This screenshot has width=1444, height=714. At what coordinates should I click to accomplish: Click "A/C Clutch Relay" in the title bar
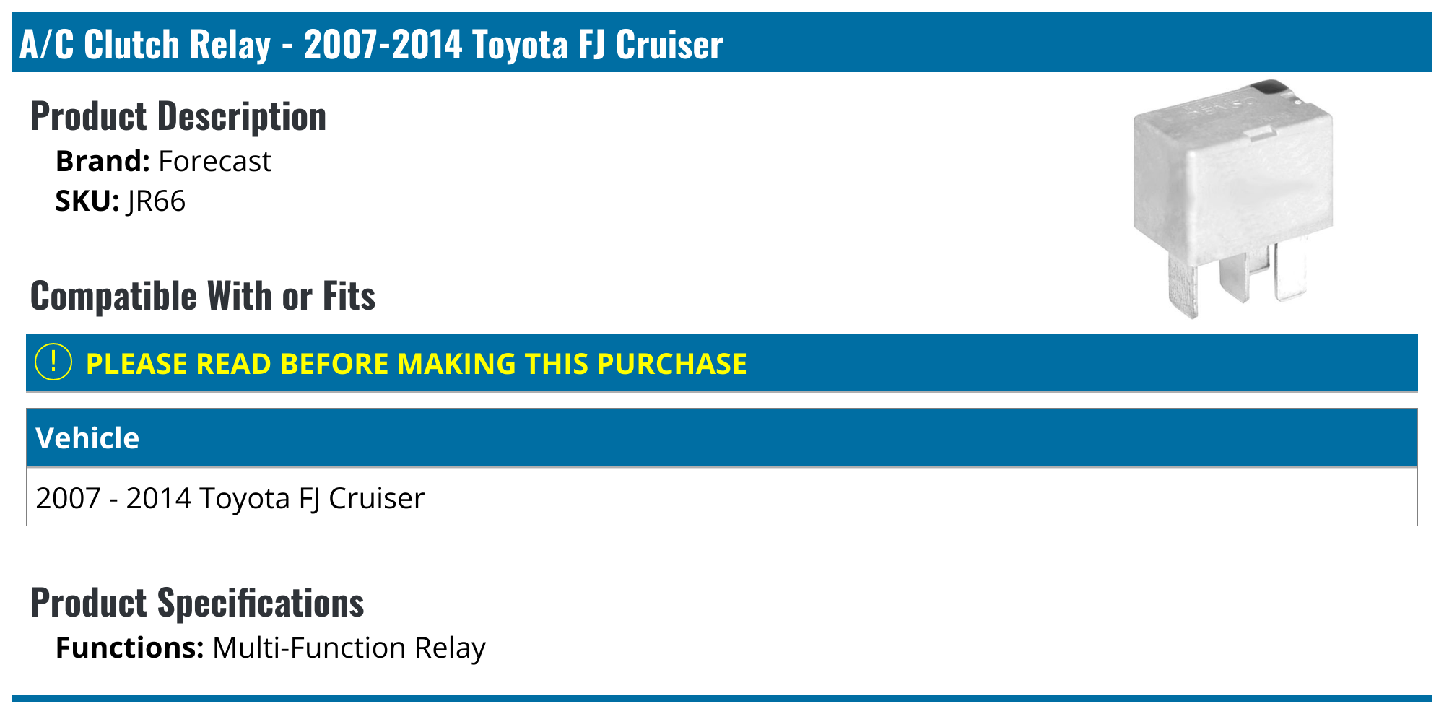[145, 44]
